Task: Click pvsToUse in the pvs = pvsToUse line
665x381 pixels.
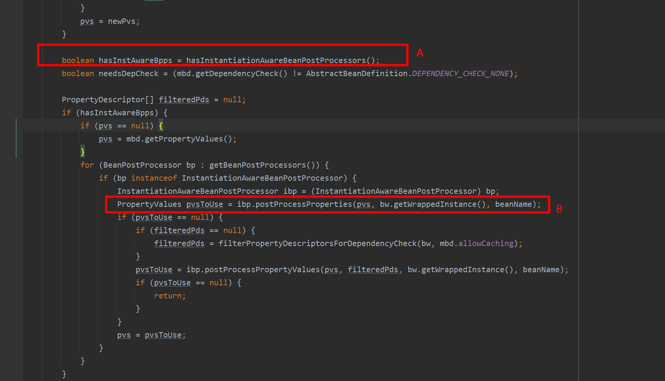Action: coord(163,335)
